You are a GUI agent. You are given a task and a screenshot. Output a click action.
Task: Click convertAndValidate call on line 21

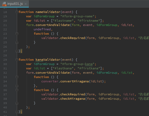click(53, 25)
